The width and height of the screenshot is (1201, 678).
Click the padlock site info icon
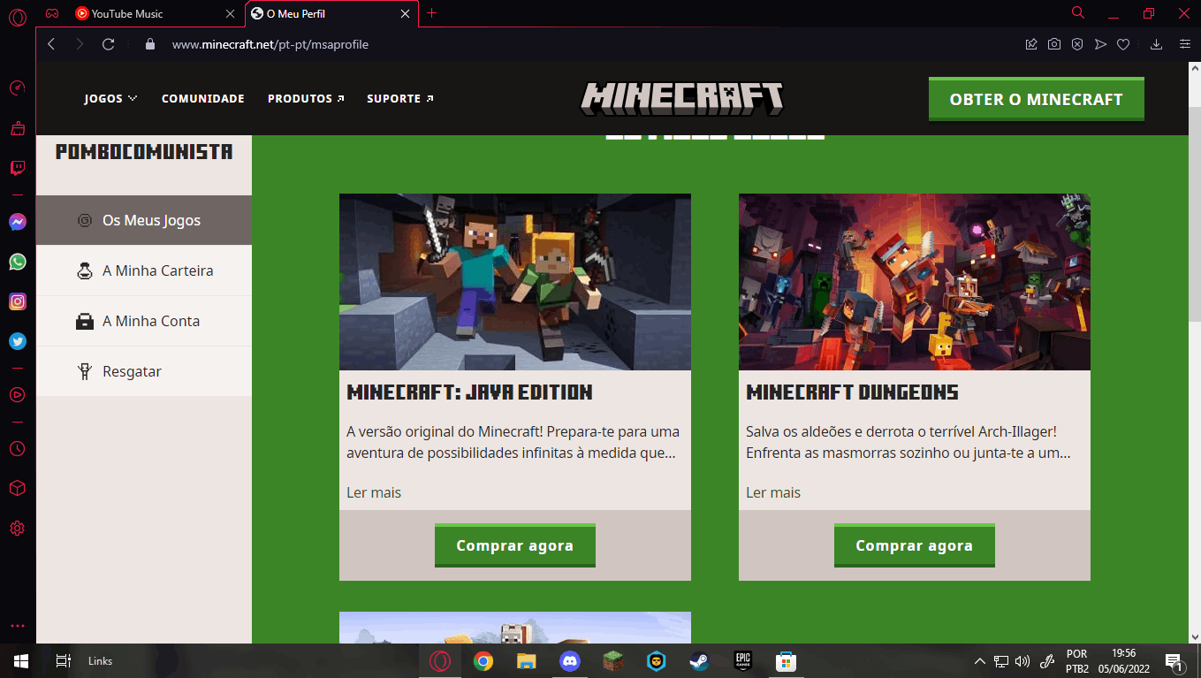pyautogui.click(x=149, y=44)
